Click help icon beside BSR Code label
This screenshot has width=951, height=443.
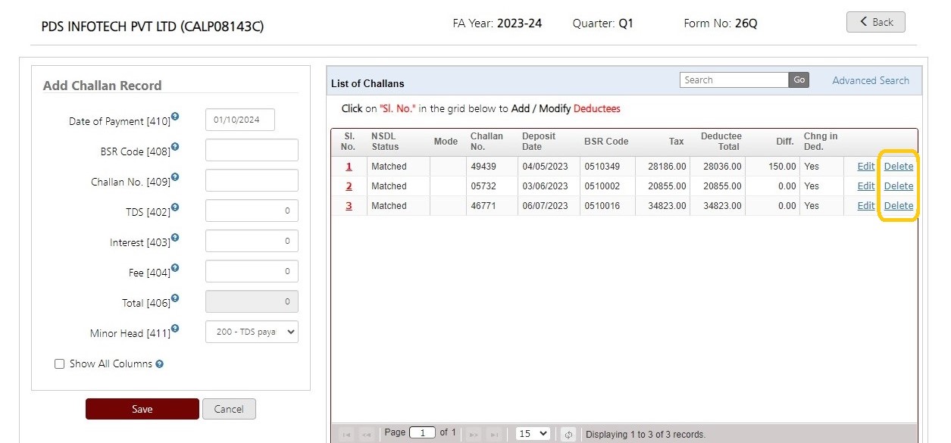click(x=175, y=147)
